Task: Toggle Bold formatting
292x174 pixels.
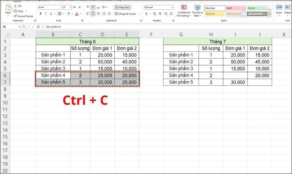Action: pos(41,14)
